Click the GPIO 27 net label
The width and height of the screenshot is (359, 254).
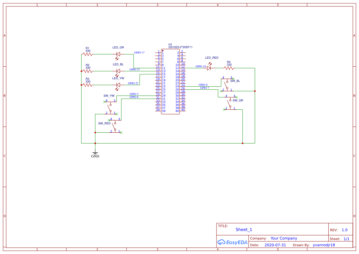pos(135,69)
